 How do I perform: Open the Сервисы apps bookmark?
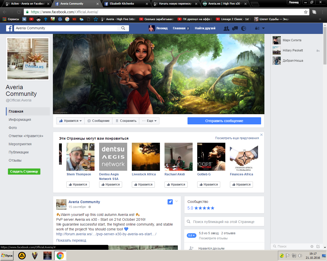(x=11, y=19)
